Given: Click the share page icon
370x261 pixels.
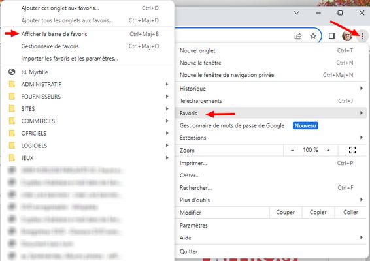Looking at the screenshot, I should pyautogui.click(x=298, y=36).
